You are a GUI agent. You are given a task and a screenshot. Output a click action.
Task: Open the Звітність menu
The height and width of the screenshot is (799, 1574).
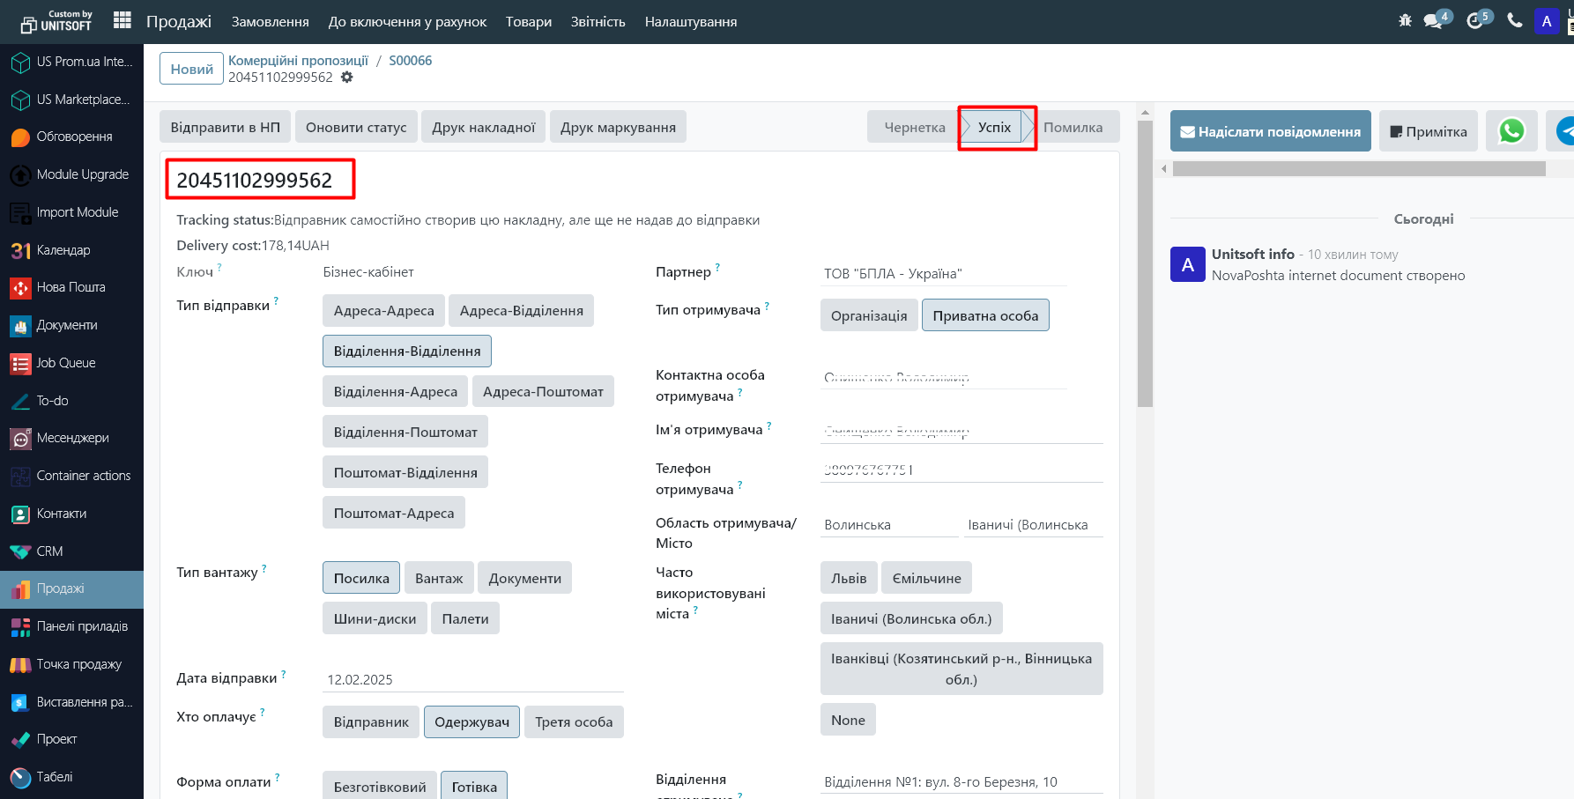(598, 22)
